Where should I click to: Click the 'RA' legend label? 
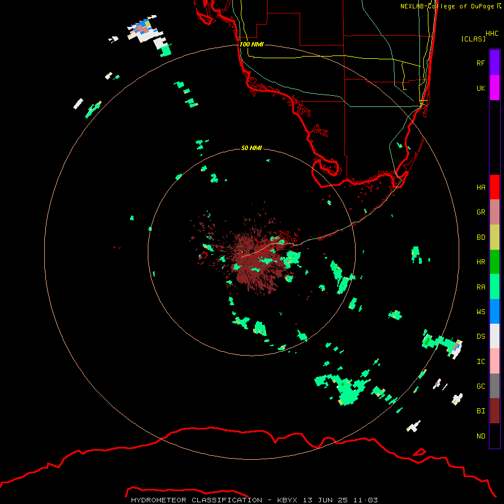(480, 287)
